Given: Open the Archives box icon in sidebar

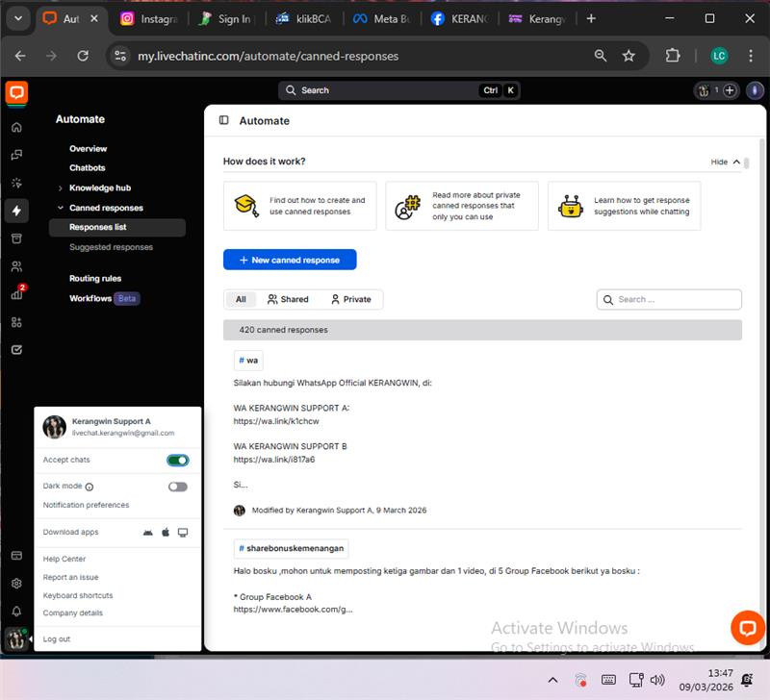Looking at the screenshot, I should click(16, 238).
